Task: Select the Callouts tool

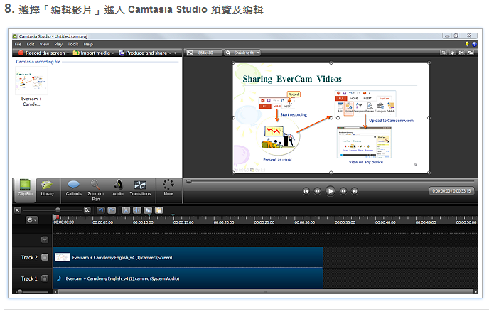Action: [x=73, y=187]
